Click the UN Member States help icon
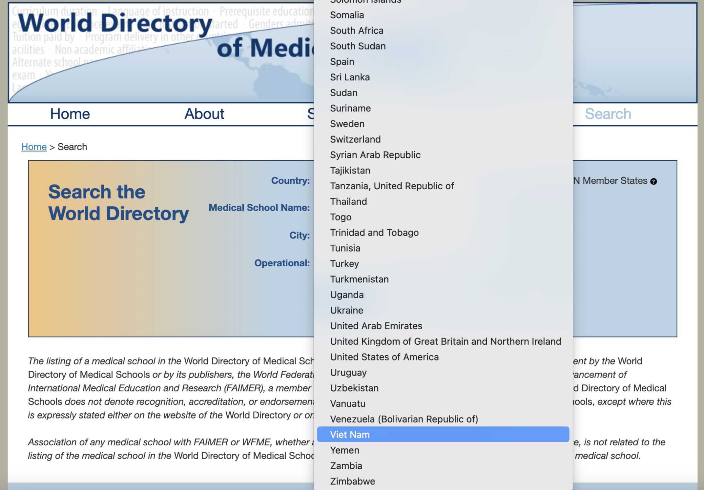 [653, 181]
